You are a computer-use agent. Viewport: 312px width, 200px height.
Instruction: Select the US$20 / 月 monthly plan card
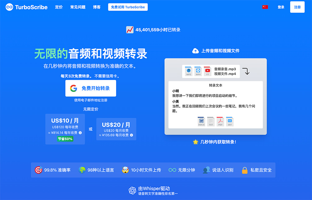116,129
